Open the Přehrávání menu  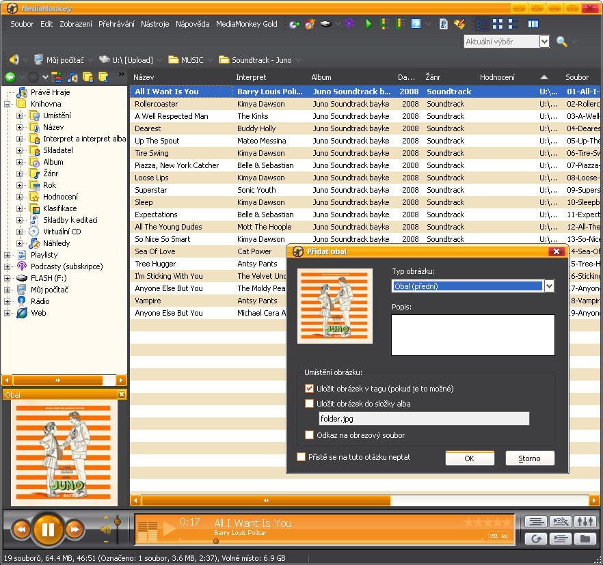pyautogui.click(x=116, y=24)
